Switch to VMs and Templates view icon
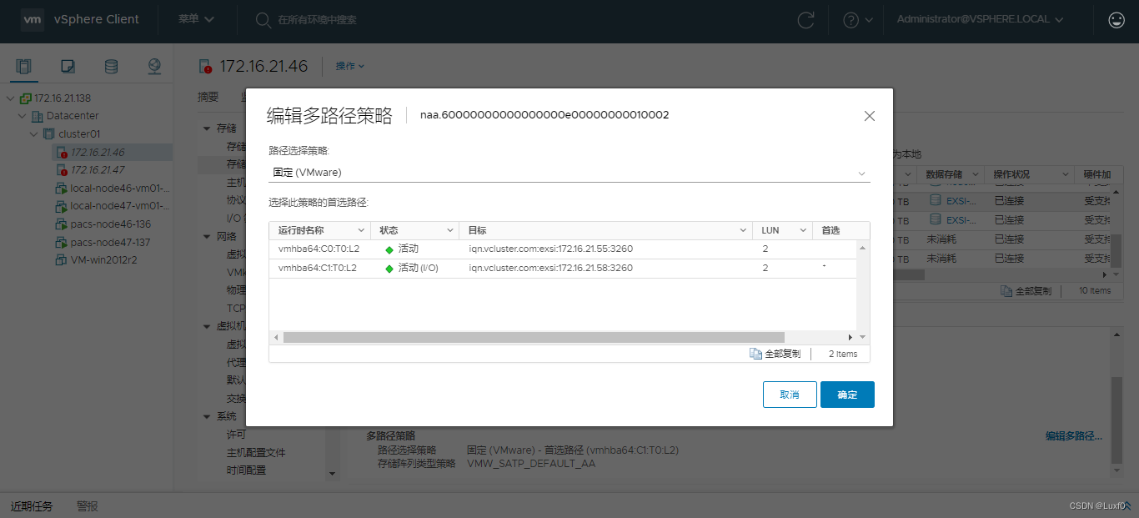This screenshot has height=518, width=1139. tap(68, 67)
